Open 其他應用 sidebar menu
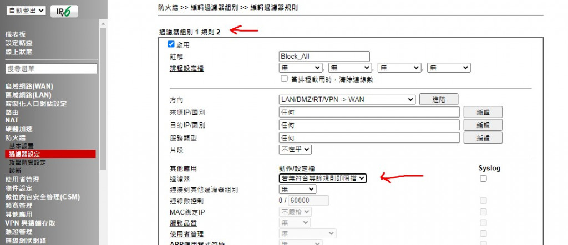This screenshot has height=245, width=568. (x=19, y=215)
